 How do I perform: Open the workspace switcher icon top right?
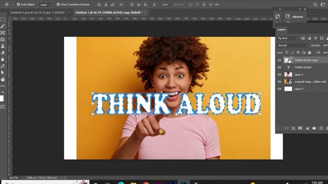[323, 5]
